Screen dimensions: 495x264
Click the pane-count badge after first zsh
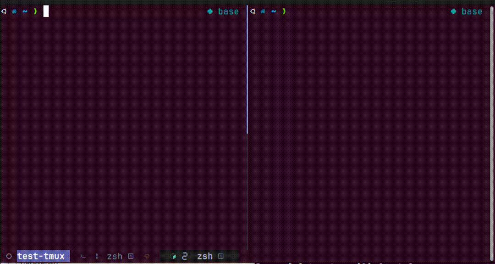131,256
